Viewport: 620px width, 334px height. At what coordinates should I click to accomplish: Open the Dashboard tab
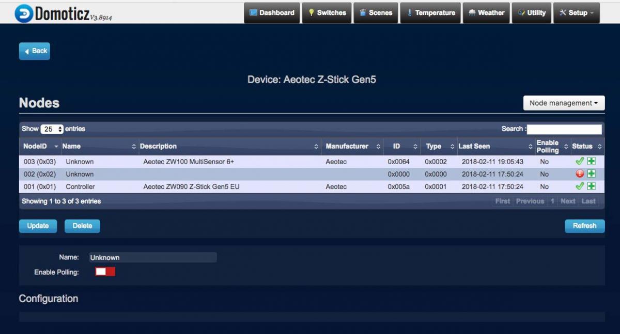[x=272, y=13]
